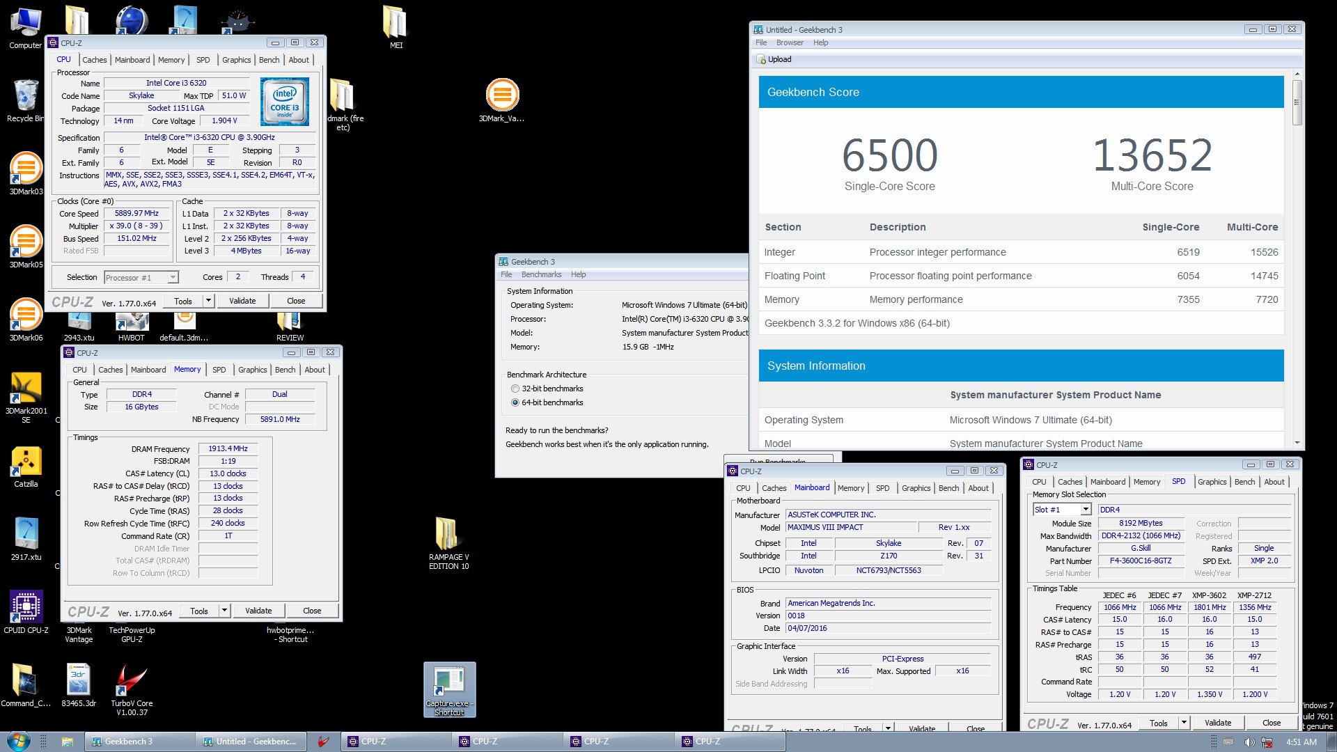
Task: Launch 3DMark03 desktop shortcut
Action: click(x=26, y=174)
